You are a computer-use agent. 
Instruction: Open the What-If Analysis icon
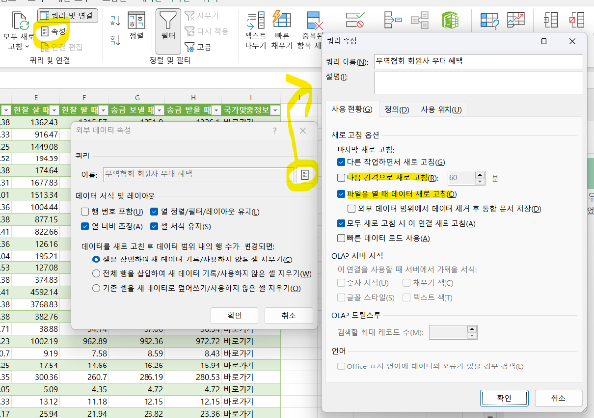coord(489,20)
